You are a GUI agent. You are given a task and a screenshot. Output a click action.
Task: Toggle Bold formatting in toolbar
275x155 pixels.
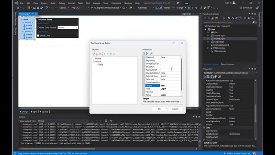click(x=189, y=8)
